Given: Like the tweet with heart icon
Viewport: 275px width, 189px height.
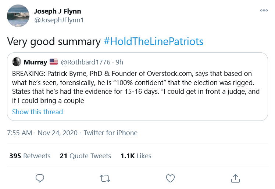Looking at the screenshot, I should coord(170,178).
